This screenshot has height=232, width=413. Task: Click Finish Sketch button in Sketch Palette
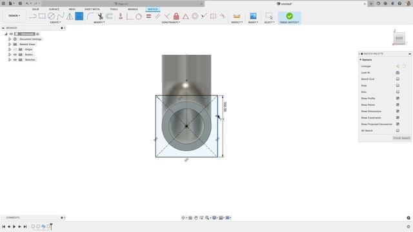(x=401, y=138)
